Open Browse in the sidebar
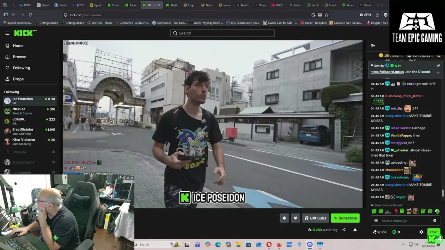Image resolution: width=445 pixels, height=250 pixels. (19, 57)
